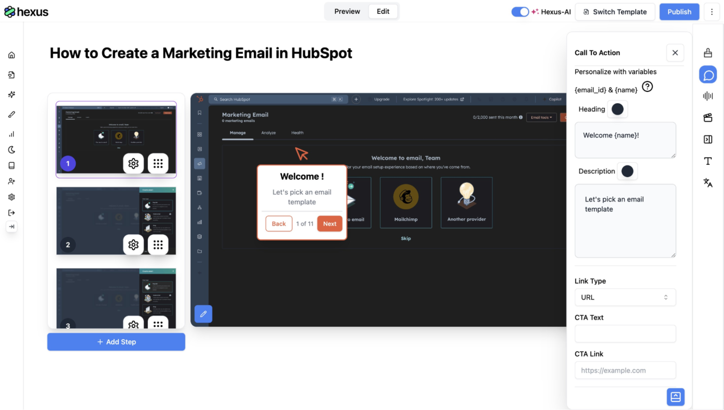The height and width of the screenshot is (410, 724).
Task: Click the Heading text field
Action: (625, 140)
